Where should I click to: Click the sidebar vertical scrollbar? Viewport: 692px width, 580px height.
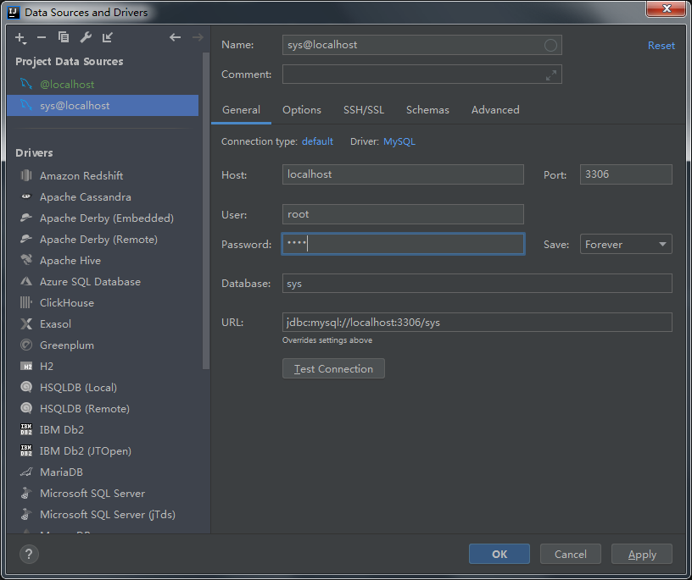click(x=206, y=211)
